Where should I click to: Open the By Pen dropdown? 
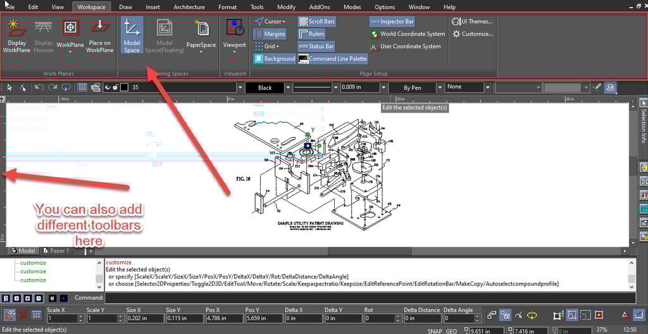click(413, 87)
